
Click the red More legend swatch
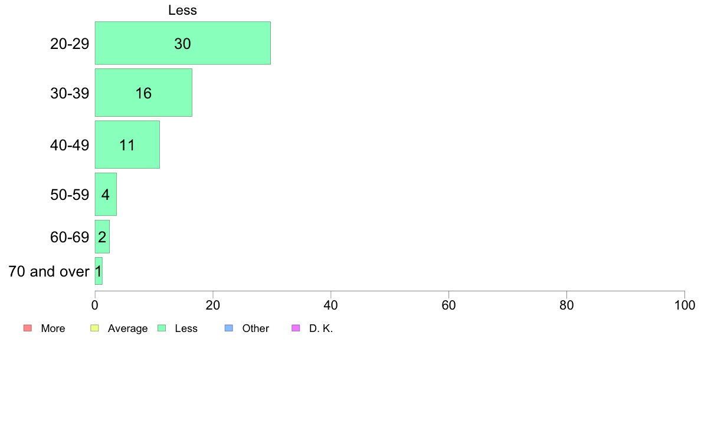tap(28, 328)
